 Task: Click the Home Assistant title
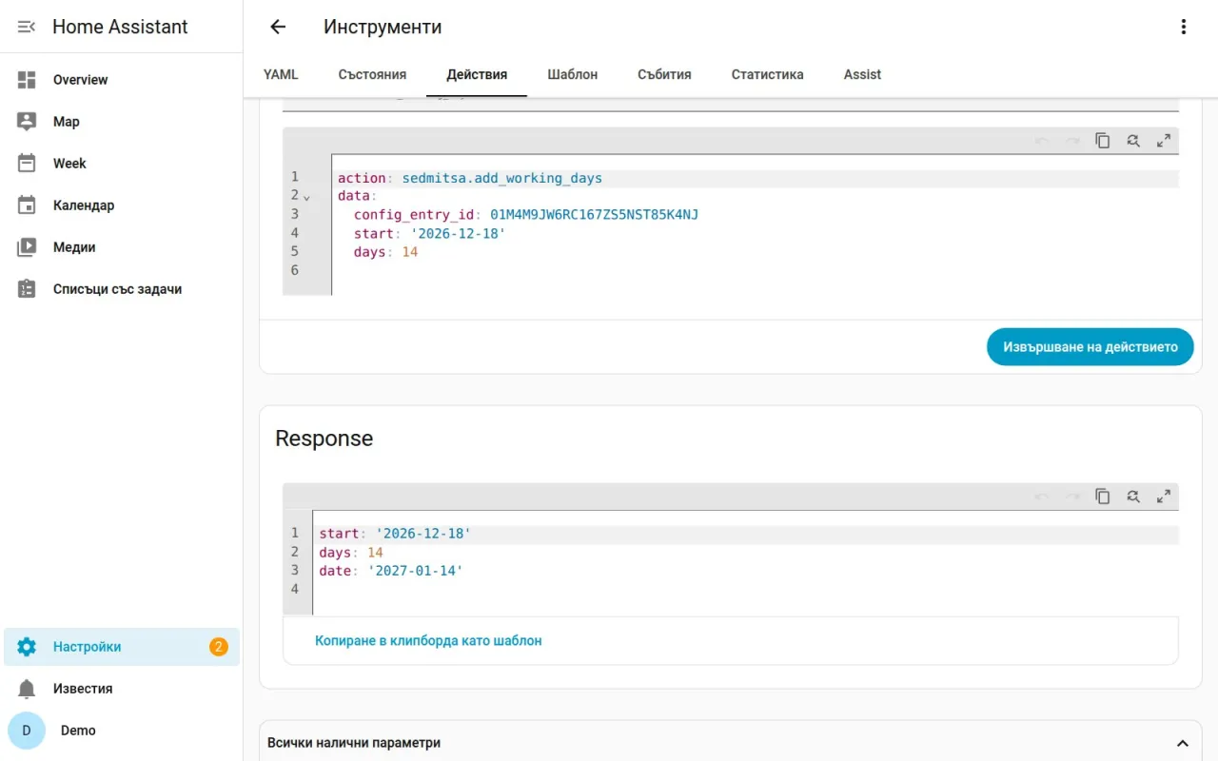(x=120, y=27)
